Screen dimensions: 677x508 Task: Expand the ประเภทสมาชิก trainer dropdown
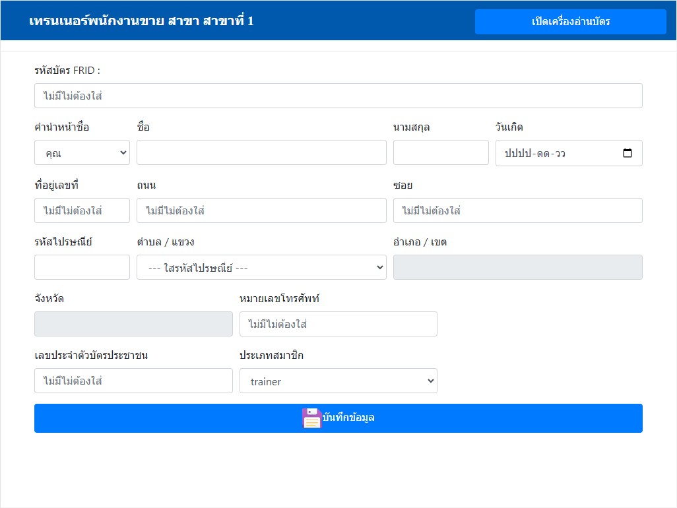[x=338, y=381]
